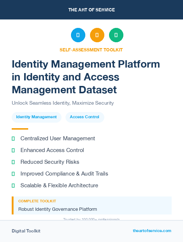Click Centralized User Management text
Viewport: 183px width, 242px height.
[x=58, y=138]
